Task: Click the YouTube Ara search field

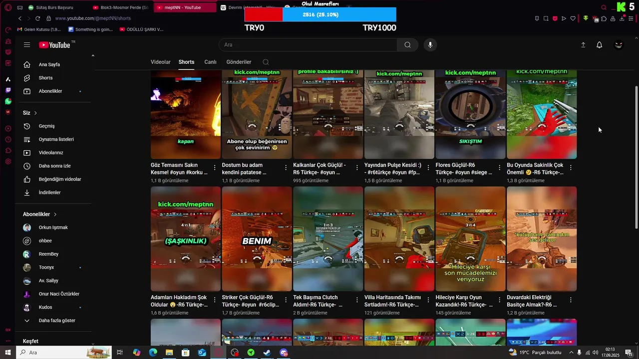Action: tap(308, 45)
